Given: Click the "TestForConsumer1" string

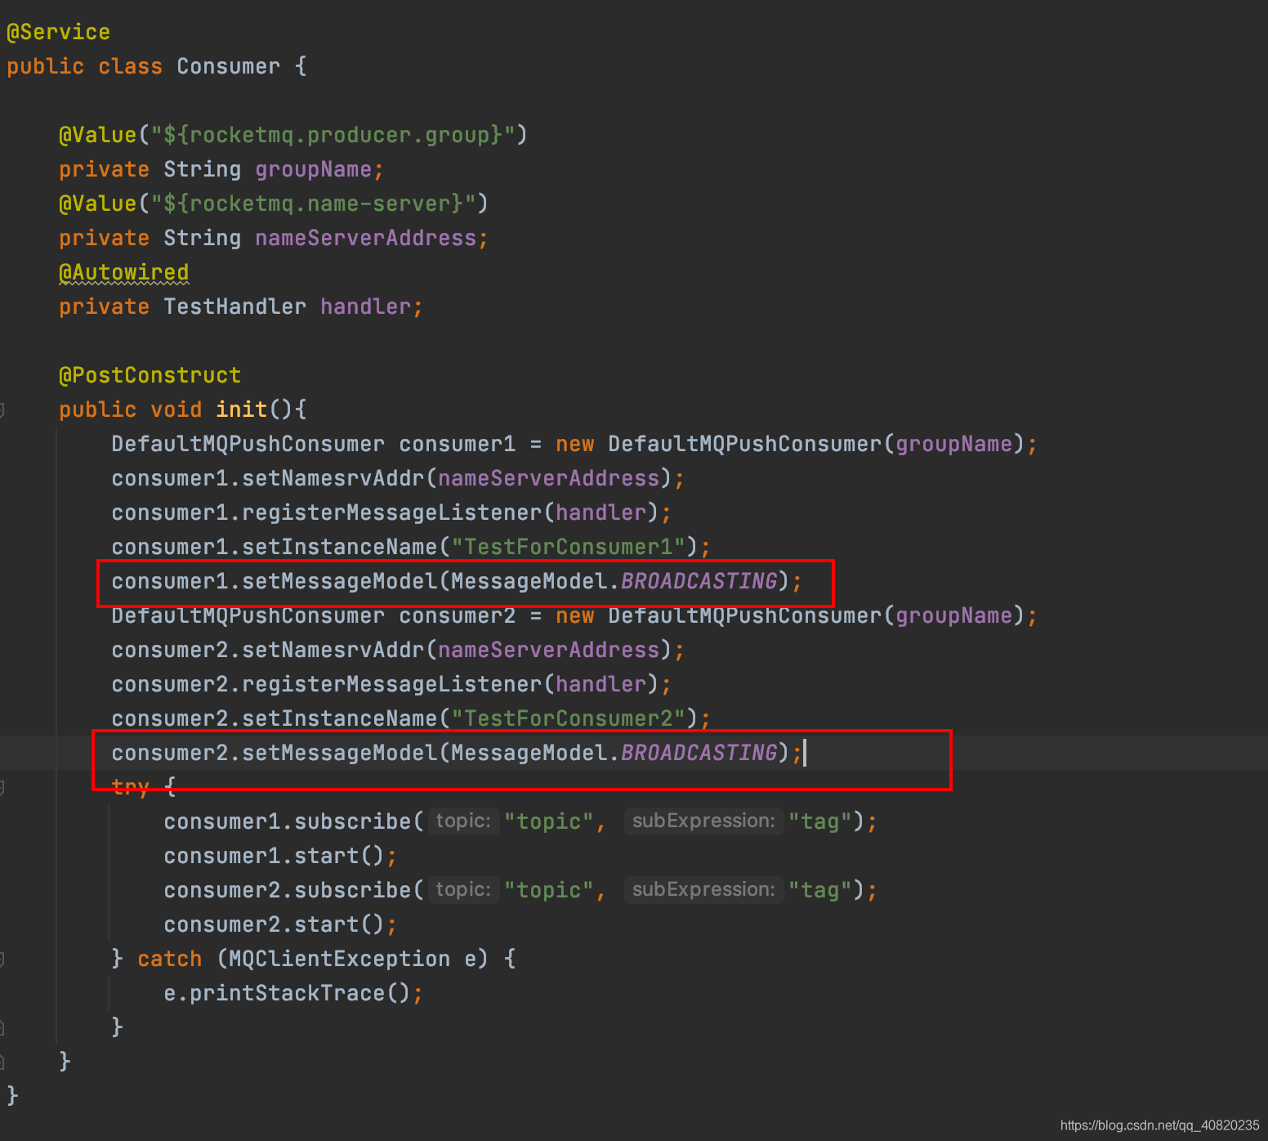Looking at the screenshot, I should pyautogui.click(x=568, y=548).
